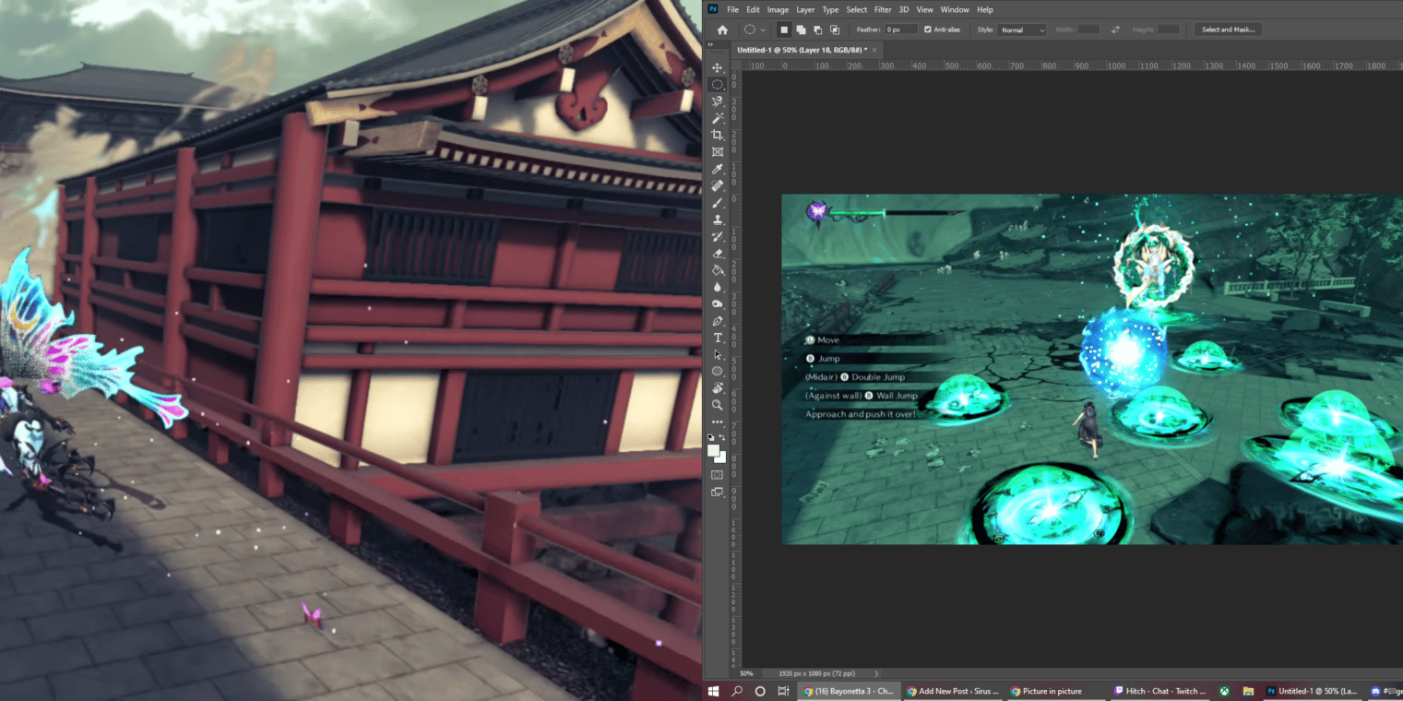
Task: Click the Home icon in options bar
Action: tap(722, 30)
